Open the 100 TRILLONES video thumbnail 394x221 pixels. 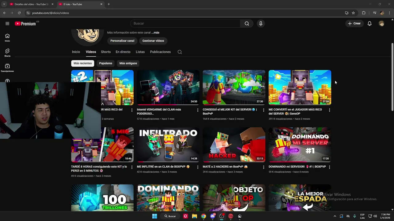(x=102, y=198)
